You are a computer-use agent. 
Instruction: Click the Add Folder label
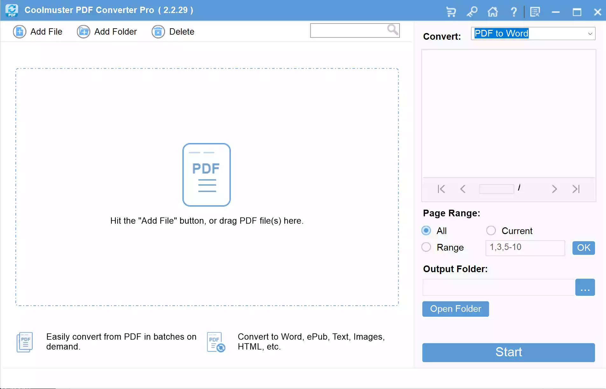click(x=115, y=32)
